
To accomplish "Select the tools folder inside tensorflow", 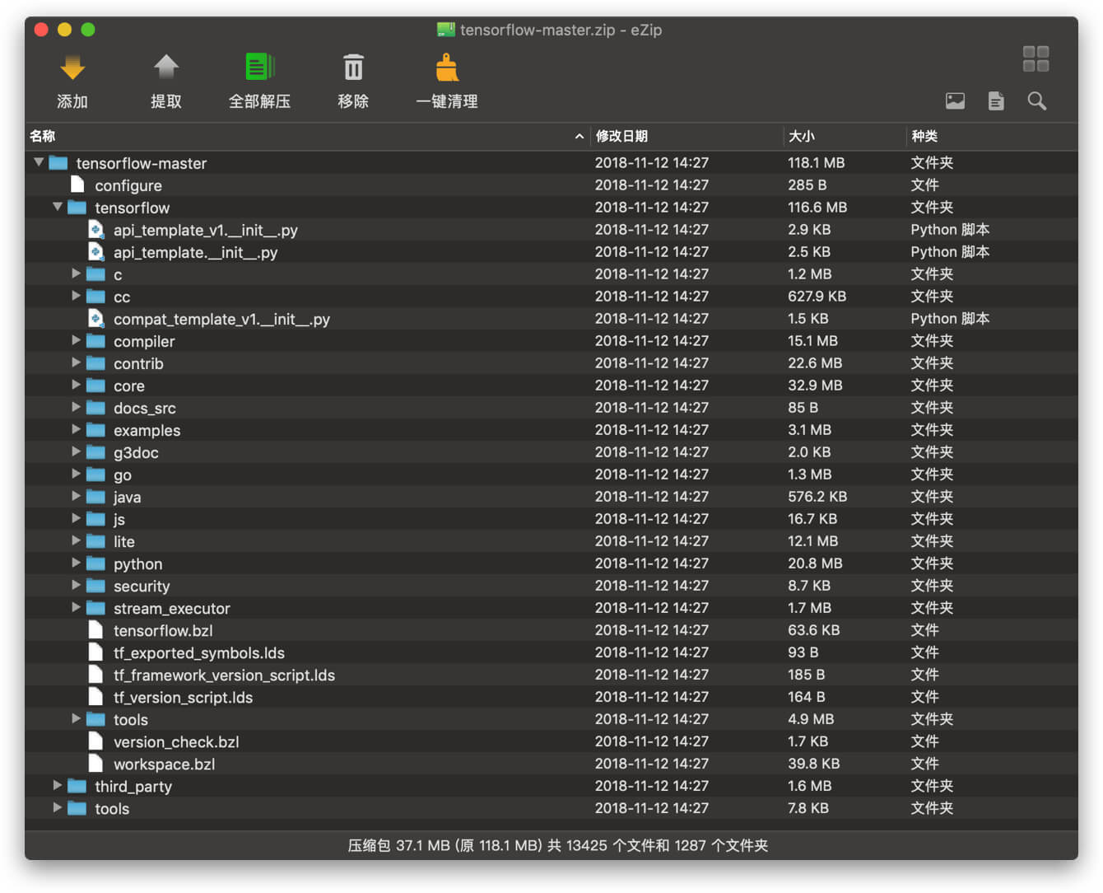I will [x=551, y=718].
